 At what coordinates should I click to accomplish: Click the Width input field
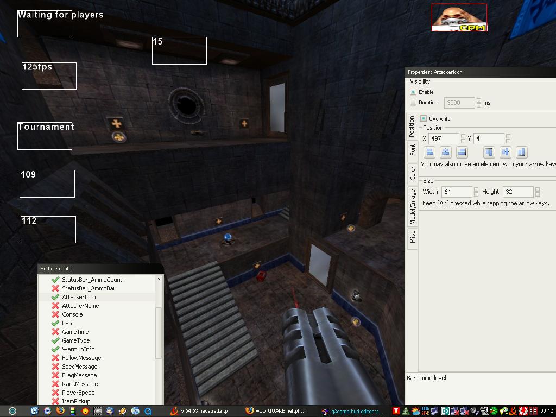457,192
